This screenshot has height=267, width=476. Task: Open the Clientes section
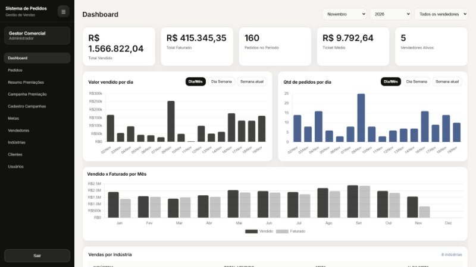37,154
